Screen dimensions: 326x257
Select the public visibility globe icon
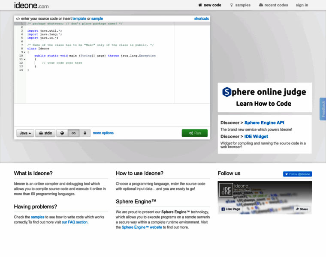(62, 133)
